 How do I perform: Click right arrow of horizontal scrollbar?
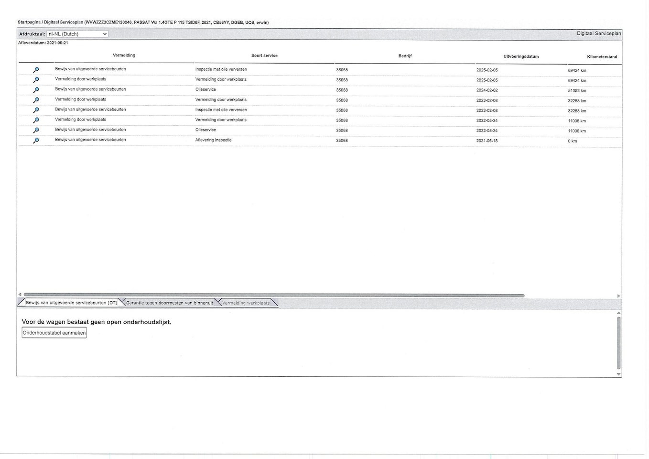pyautogui.click(x=618, y=296)
